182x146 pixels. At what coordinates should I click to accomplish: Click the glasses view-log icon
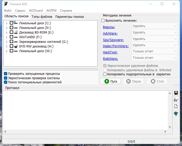pos(176,100)
